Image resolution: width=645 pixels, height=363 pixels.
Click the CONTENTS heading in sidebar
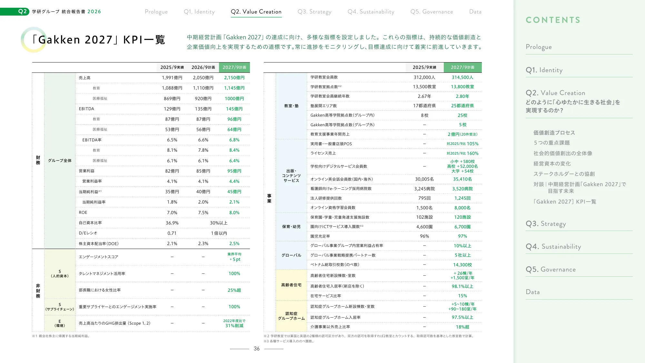click(553, 20)
